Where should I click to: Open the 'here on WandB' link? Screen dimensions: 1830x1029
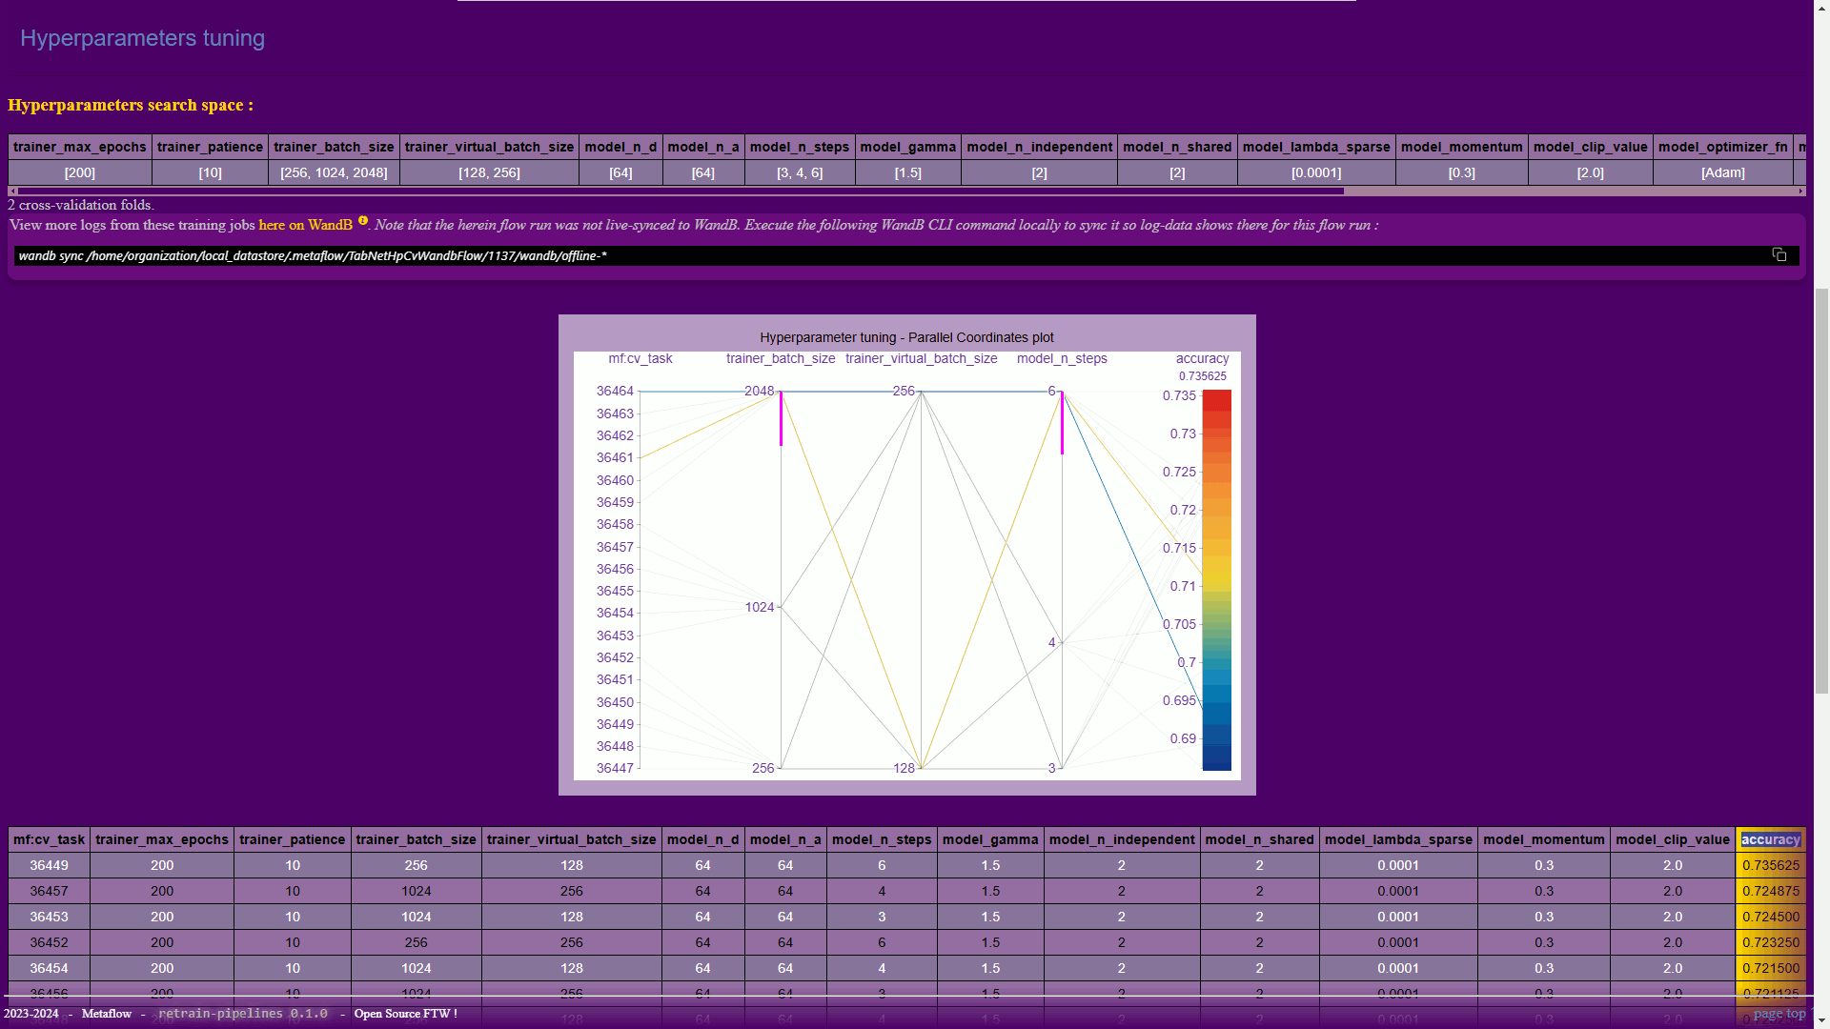pos(305,225)
